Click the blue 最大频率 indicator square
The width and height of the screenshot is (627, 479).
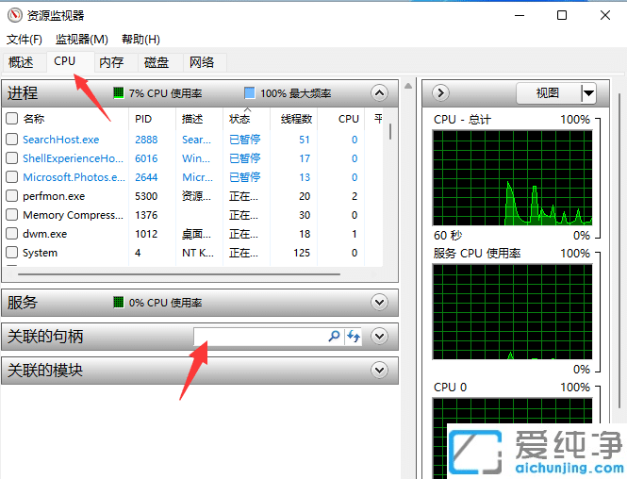[250, 93]
